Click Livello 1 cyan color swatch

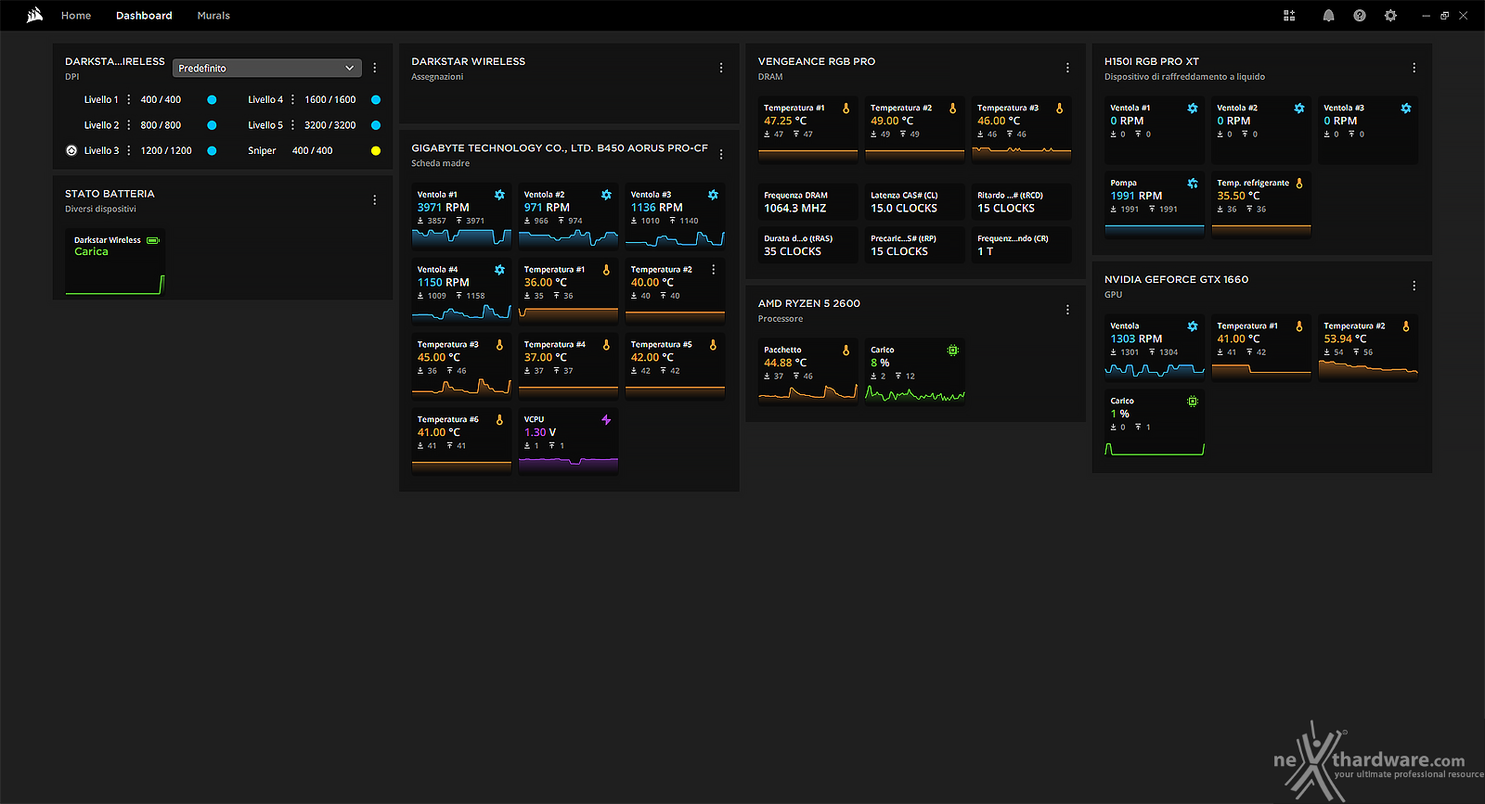coord(212,99)
